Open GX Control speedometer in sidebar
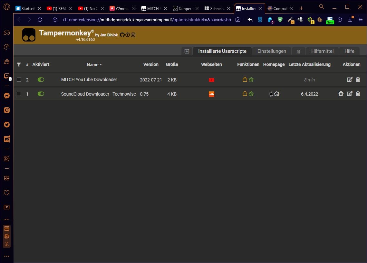This screenshot has height=263, width=367. [x=7, y=47]
